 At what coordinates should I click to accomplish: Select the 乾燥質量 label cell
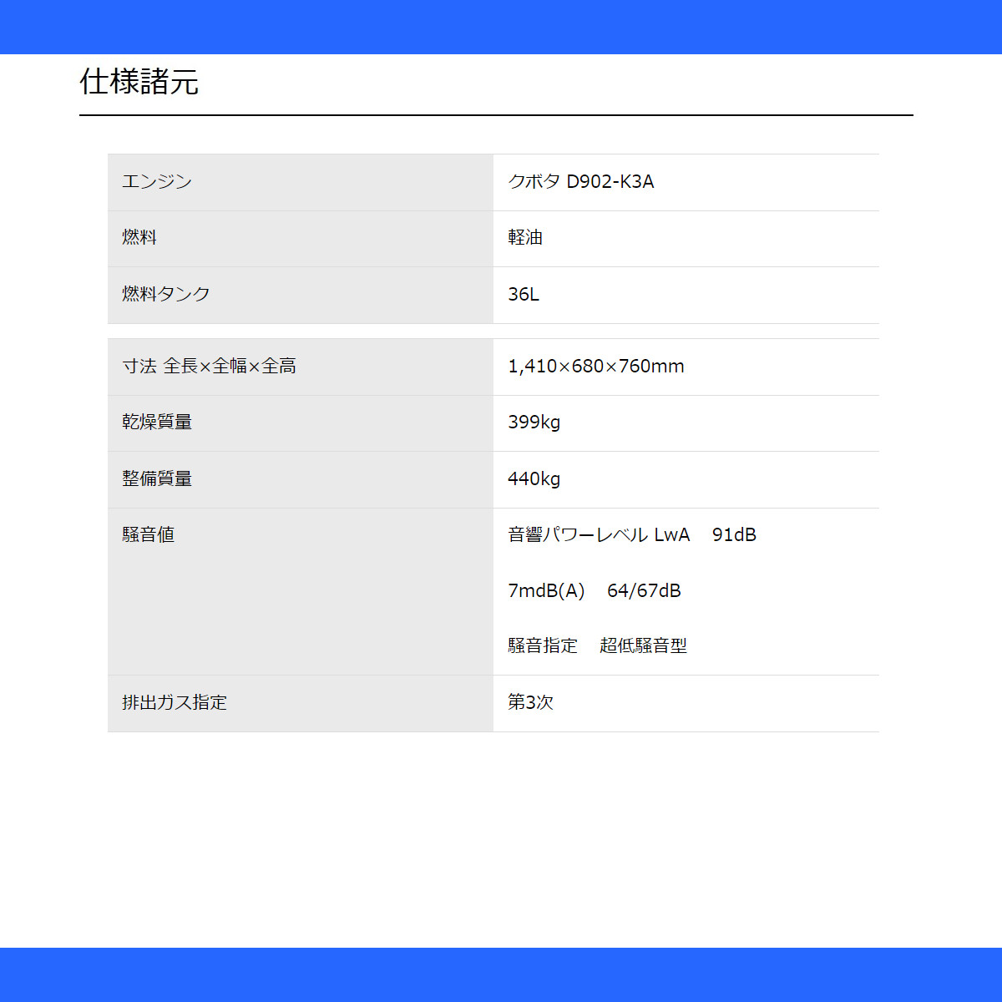click(x=301, y=423)
